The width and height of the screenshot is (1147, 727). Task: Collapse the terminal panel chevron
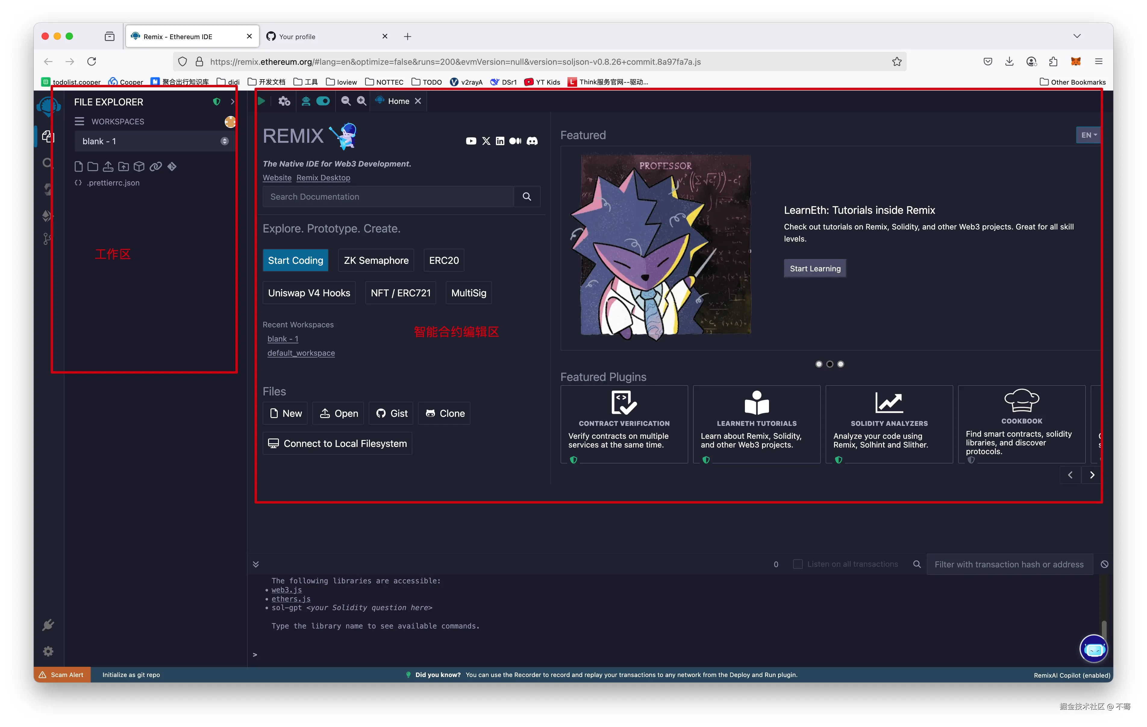[256, 564]
